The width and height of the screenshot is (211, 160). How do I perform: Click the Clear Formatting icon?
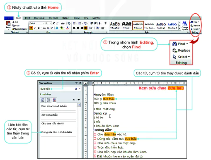click(x=69, y=23)
